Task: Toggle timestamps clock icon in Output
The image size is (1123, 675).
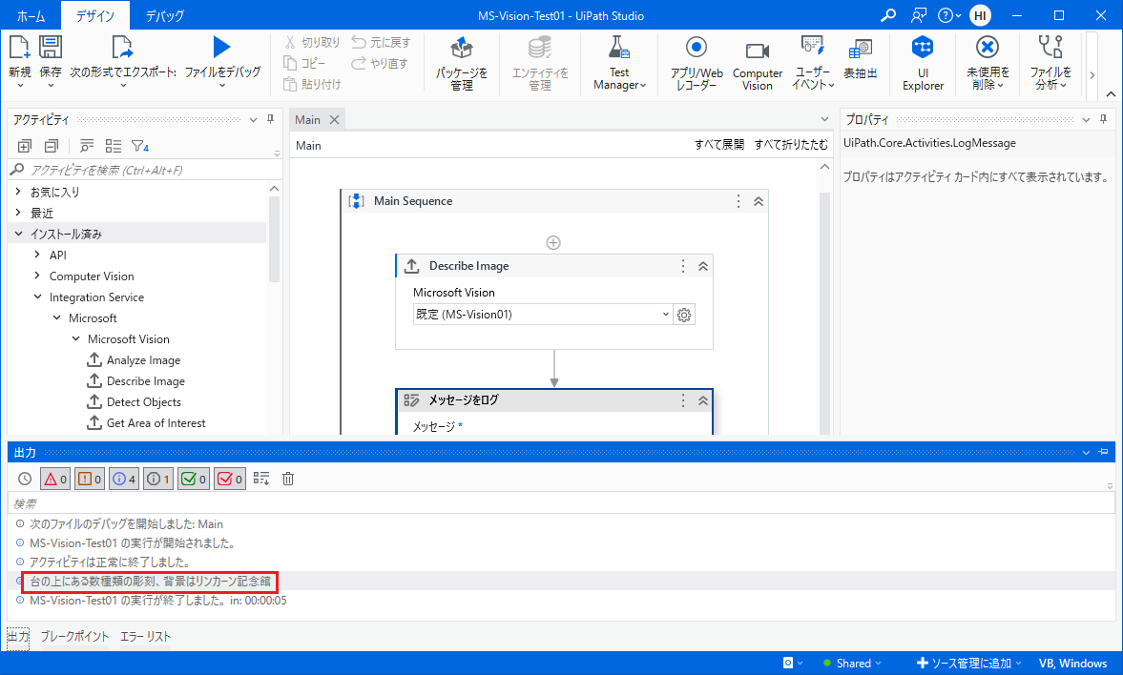Action: point(25,479)
